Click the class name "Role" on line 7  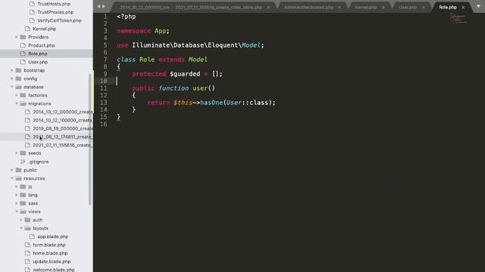pyautogui.click(x=147, y=60)
